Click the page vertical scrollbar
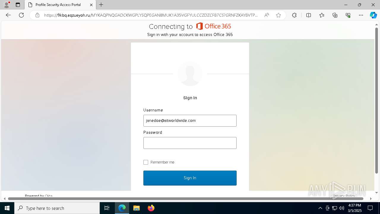 coord(377,100)
